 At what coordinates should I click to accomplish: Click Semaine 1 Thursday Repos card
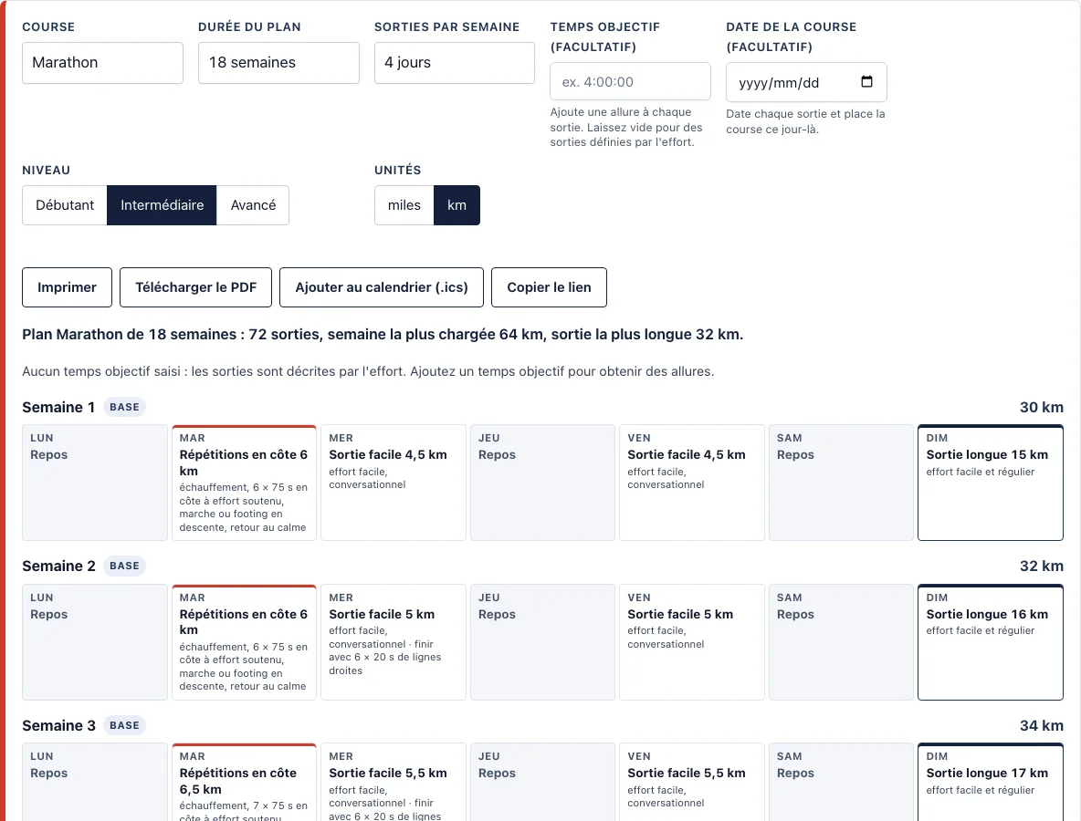click(542, 483)
